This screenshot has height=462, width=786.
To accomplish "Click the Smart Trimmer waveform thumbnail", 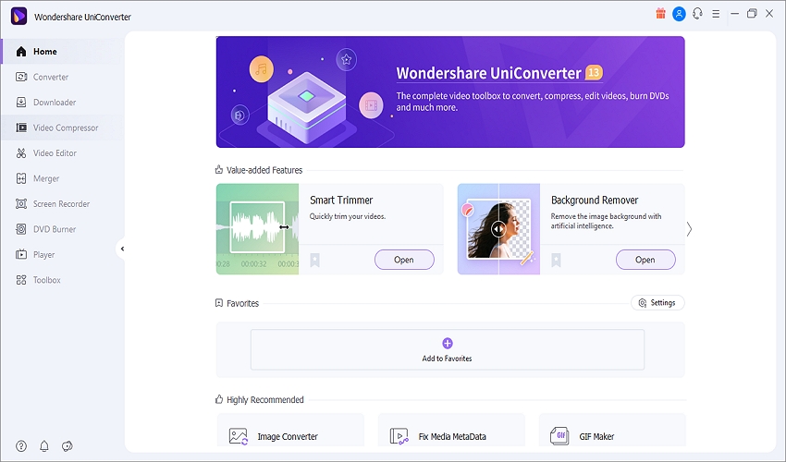I will click(257, 229).
